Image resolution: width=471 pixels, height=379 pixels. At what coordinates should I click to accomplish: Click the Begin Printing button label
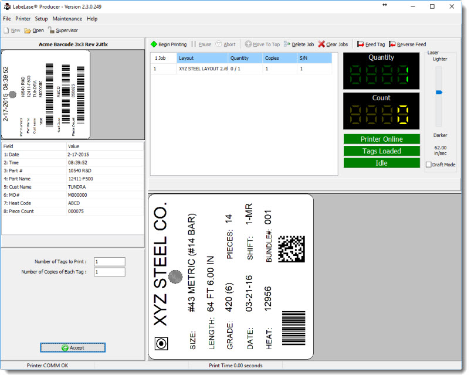tap(172, 45)
